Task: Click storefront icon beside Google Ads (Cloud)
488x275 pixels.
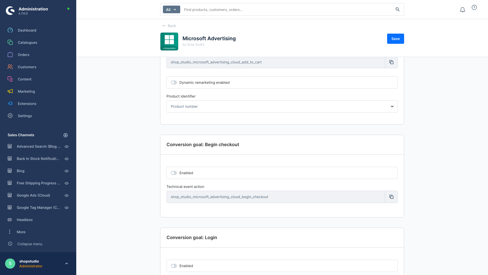Action: [x=10, y=195]
